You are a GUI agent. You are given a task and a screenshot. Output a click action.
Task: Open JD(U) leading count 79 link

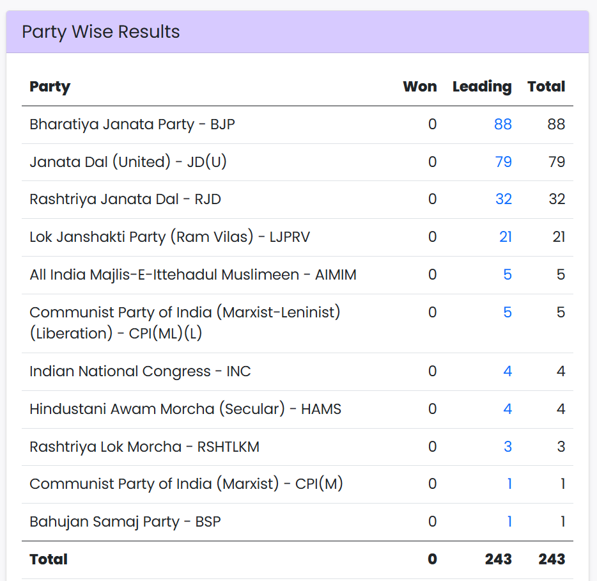(503, 162)
